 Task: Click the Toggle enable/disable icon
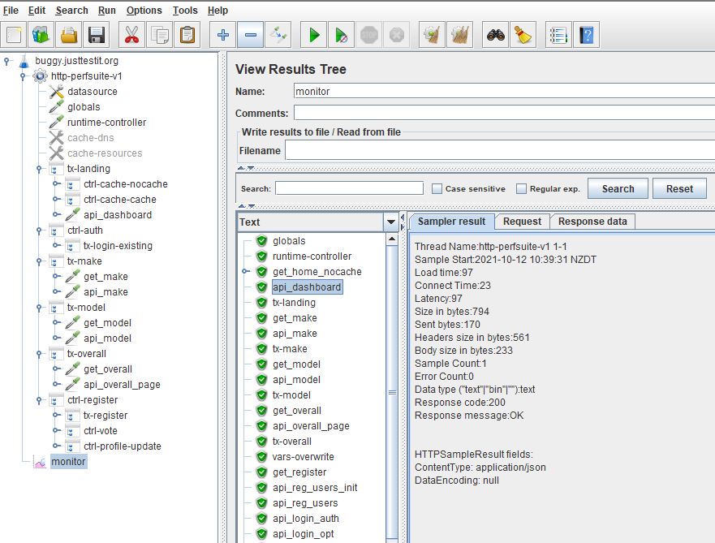click(278, 35)
